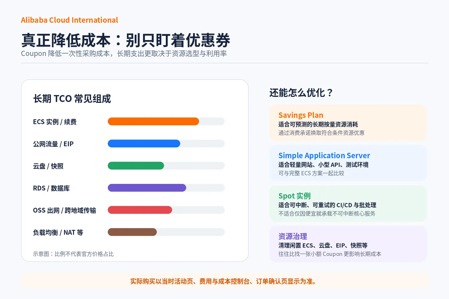
Task: Select the line 不适合仅因便宜就承载不可中断核心服务
Action: (x=327, y=213)
